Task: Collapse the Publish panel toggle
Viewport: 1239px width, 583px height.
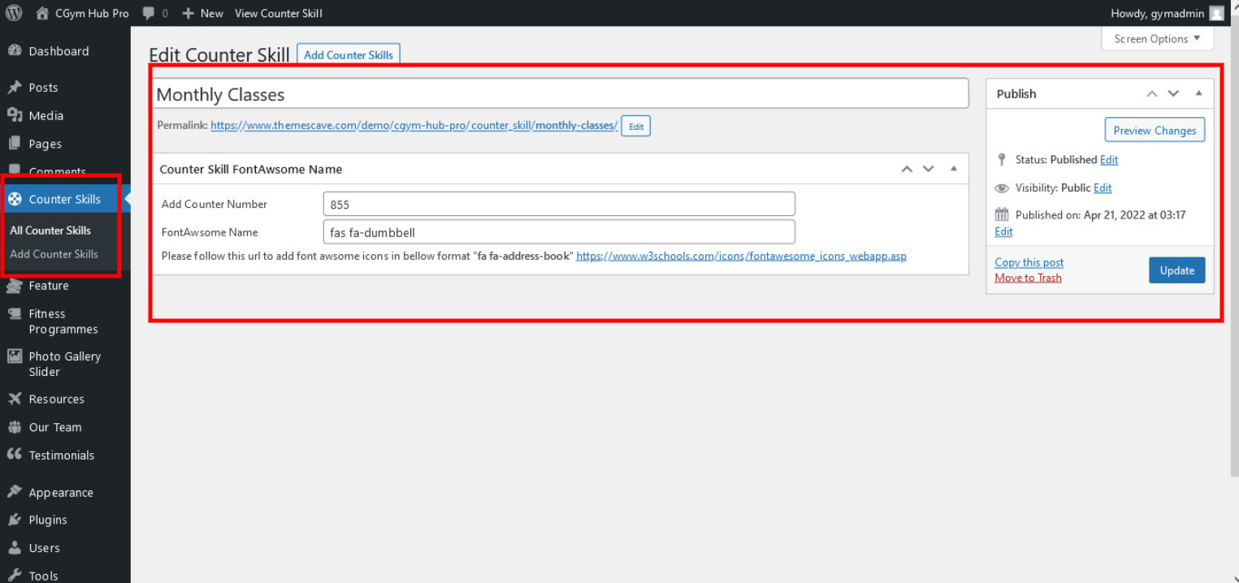Action: tap(1198, 93)
